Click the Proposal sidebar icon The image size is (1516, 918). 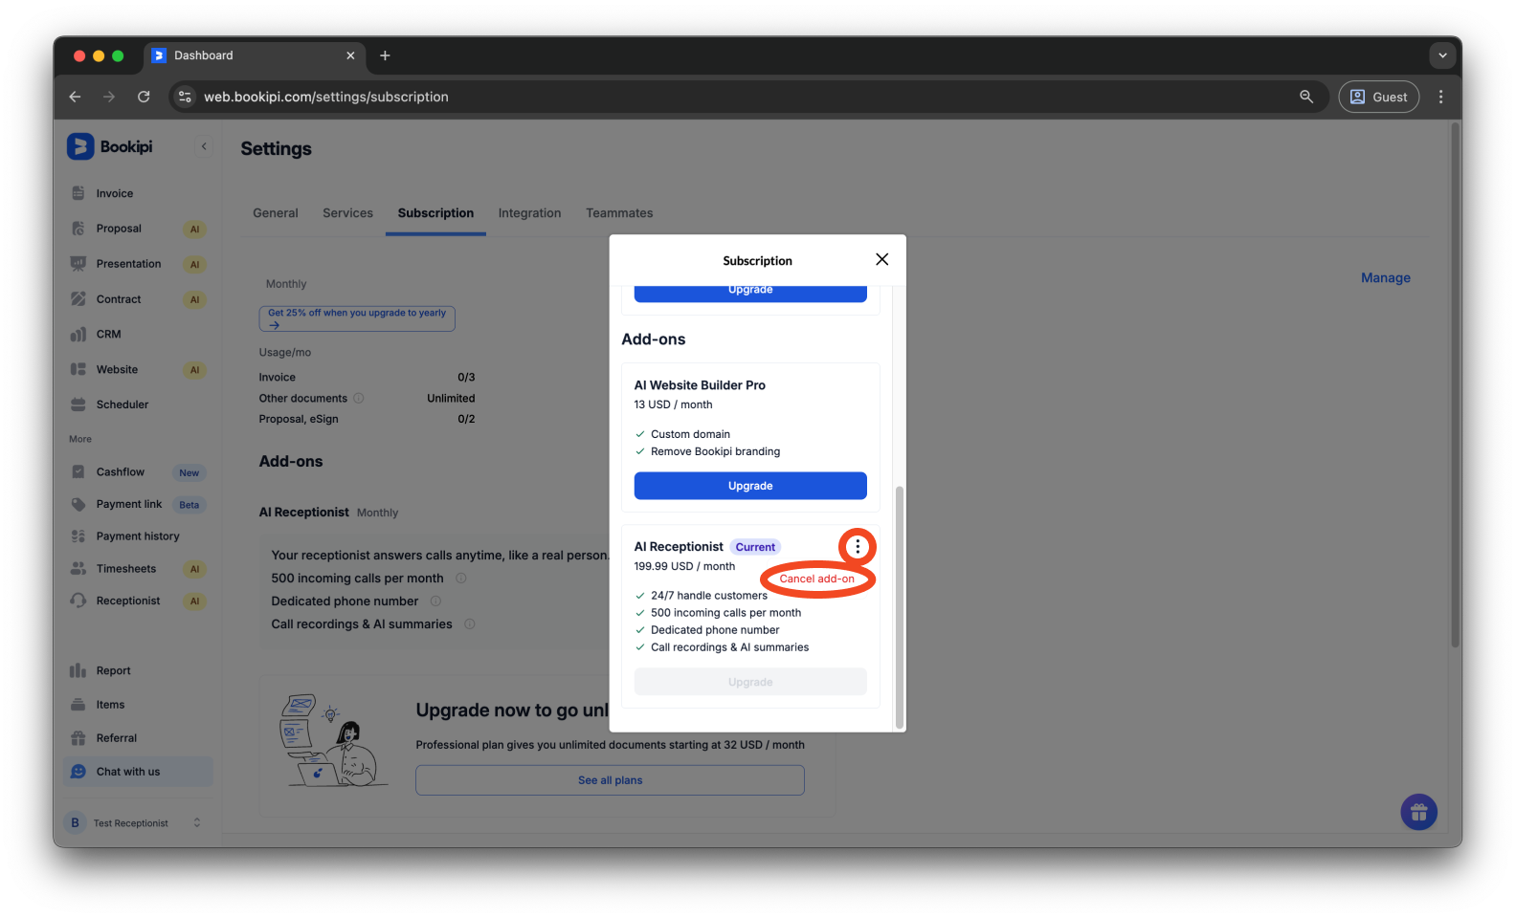point(78,229)
